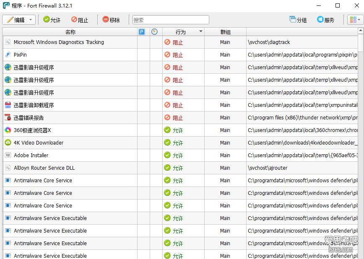The image size is (364, 259).
Task: Select the PixPin app icon
Action: point(8,55)
